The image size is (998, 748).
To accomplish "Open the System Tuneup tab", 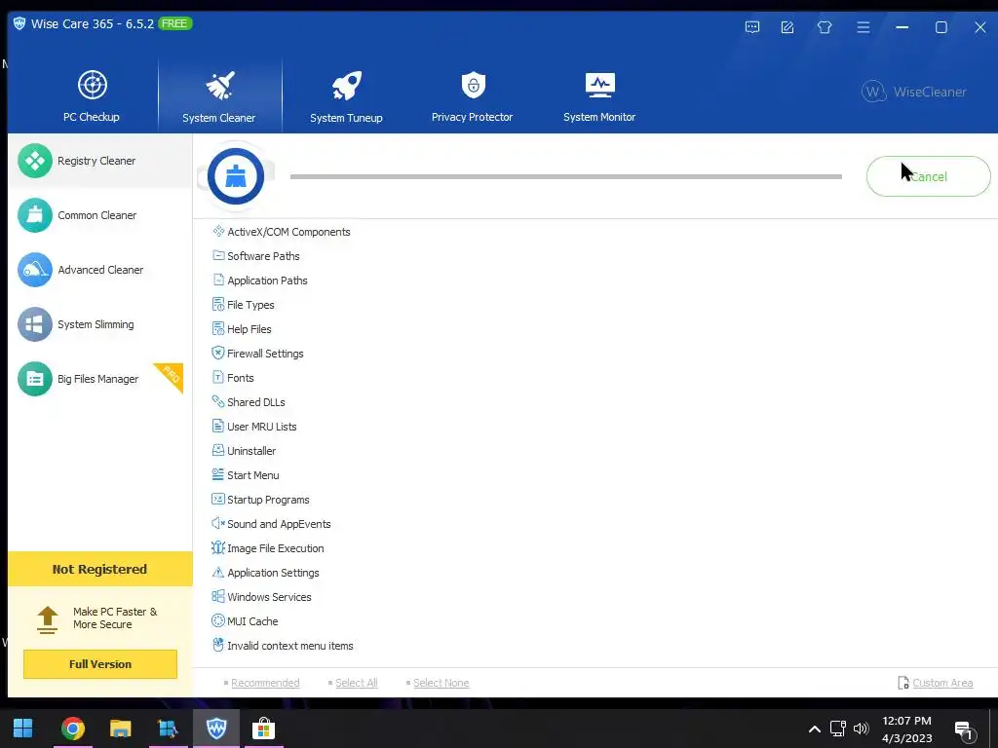I will [x=346, y=95].
